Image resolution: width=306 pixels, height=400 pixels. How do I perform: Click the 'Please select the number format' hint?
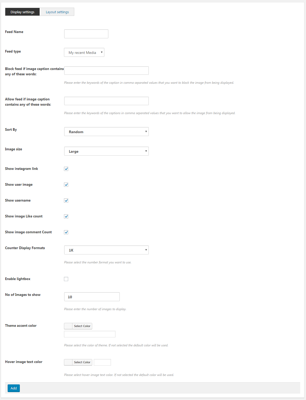pyautogui.click(x=98, y=262)
